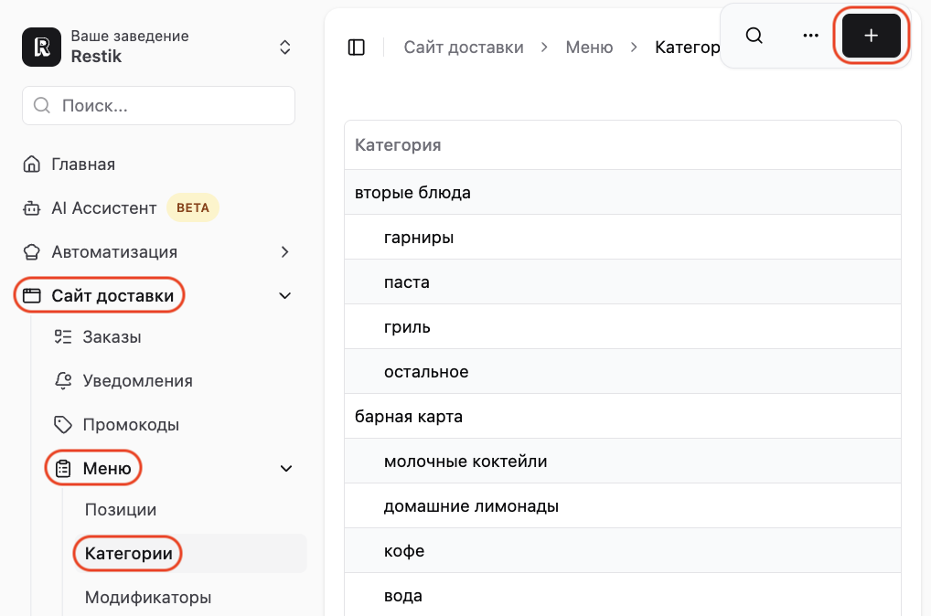Screen dimensions: 931x616
Task: Select the вторые блюда row
Action: (623, 192)
